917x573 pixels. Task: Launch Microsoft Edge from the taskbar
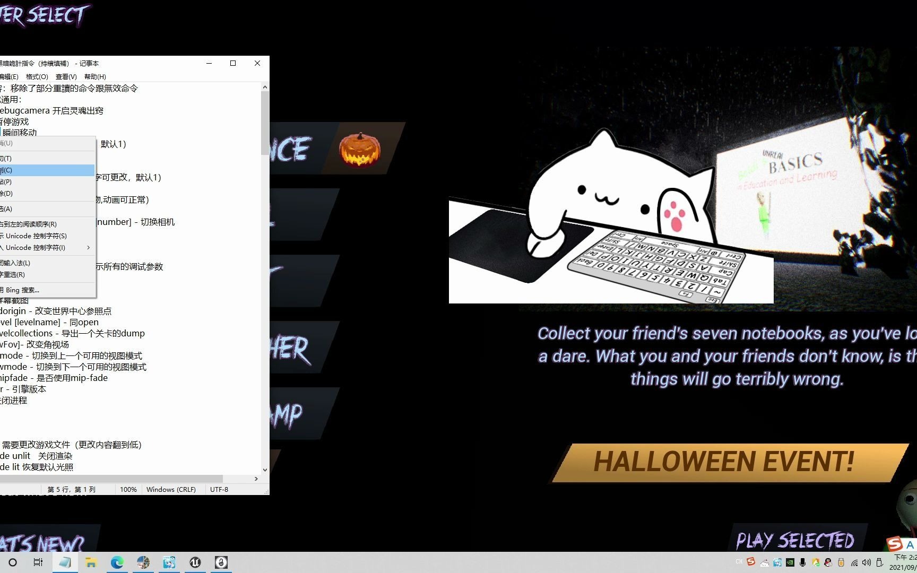pyautogui.click(x=117, y=562)
